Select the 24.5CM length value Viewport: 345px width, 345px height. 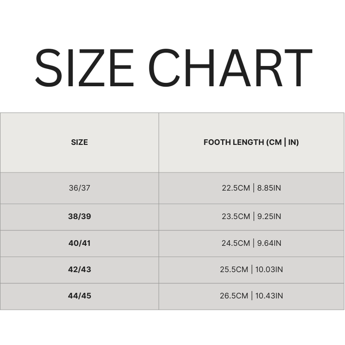pos(236,243)
